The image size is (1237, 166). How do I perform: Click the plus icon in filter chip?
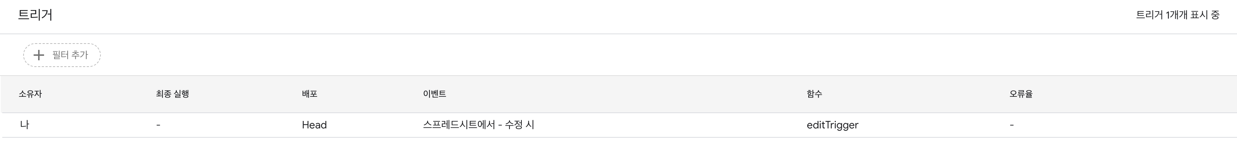38,55
